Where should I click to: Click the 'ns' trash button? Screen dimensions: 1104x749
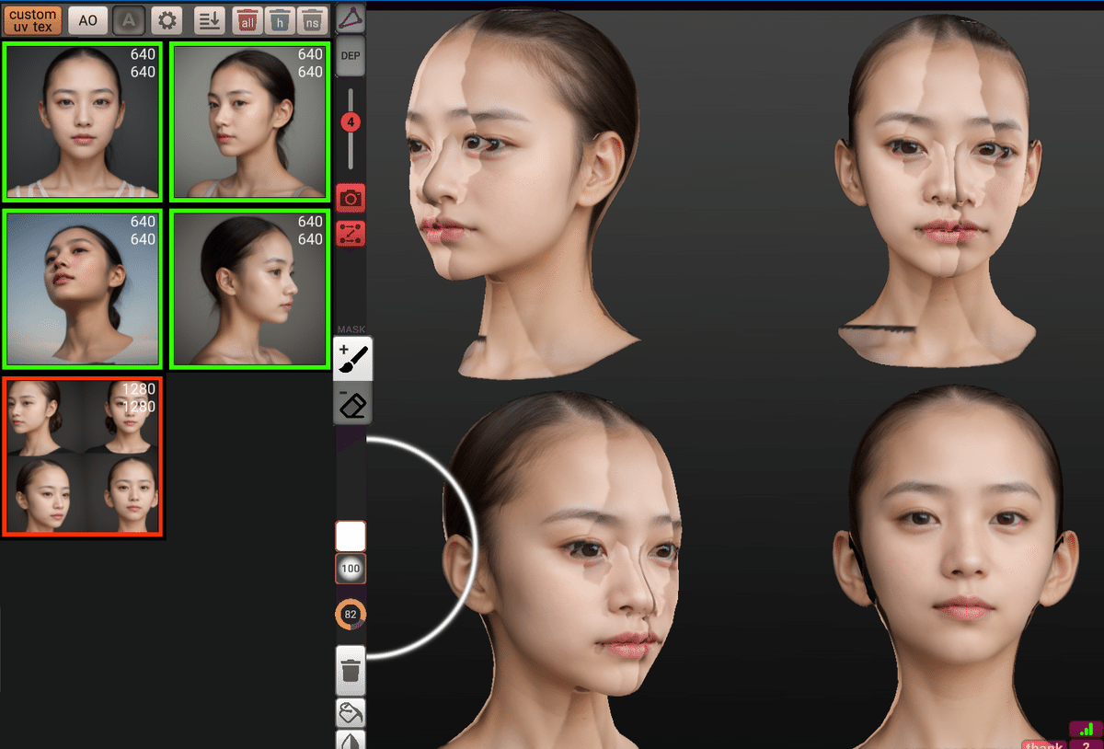click(311, 19)
